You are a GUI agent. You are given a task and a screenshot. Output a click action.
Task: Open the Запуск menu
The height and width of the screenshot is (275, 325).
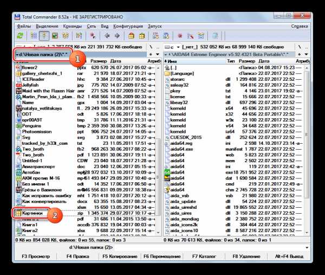click(x=155, y=27)
